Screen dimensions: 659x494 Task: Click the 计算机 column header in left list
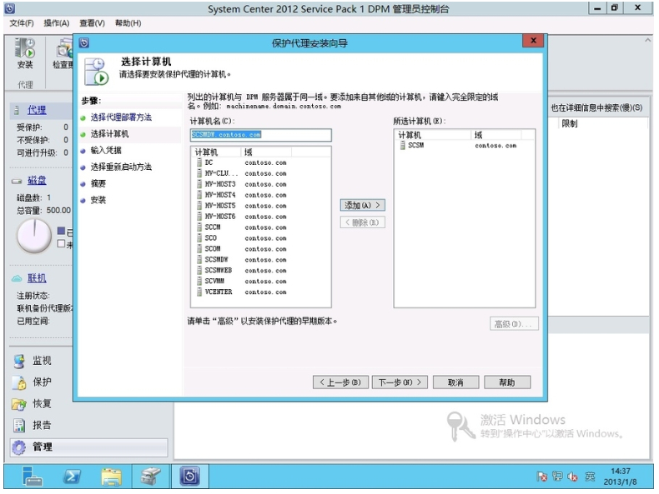tap(216, 152)
